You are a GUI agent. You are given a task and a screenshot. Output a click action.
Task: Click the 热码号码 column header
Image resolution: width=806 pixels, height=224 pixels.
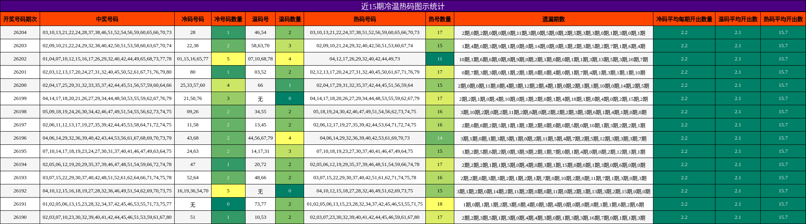coord(365,19)
